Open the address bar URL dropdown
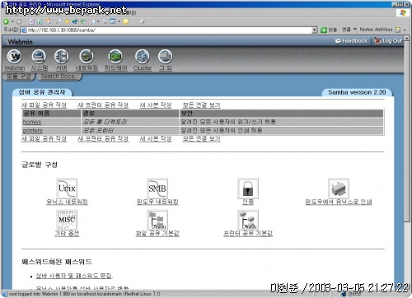The width and height of the screenshot is (412, 298). point(315,30)
